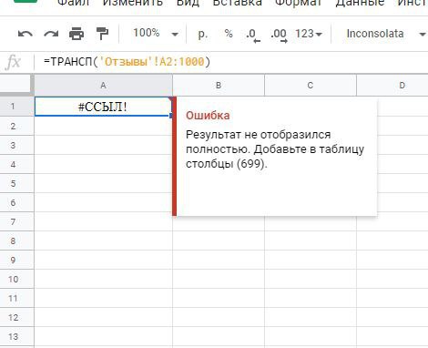Viewport: 428px width, 348px height.
Task: Open the 100% zoom dropdown
Action: (156, 33)
